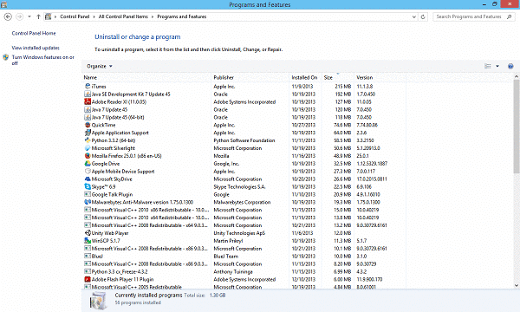
Task: Select Microsoft Visual C++ 2010 x86 Redistributable row
Action: coord(244,210)
